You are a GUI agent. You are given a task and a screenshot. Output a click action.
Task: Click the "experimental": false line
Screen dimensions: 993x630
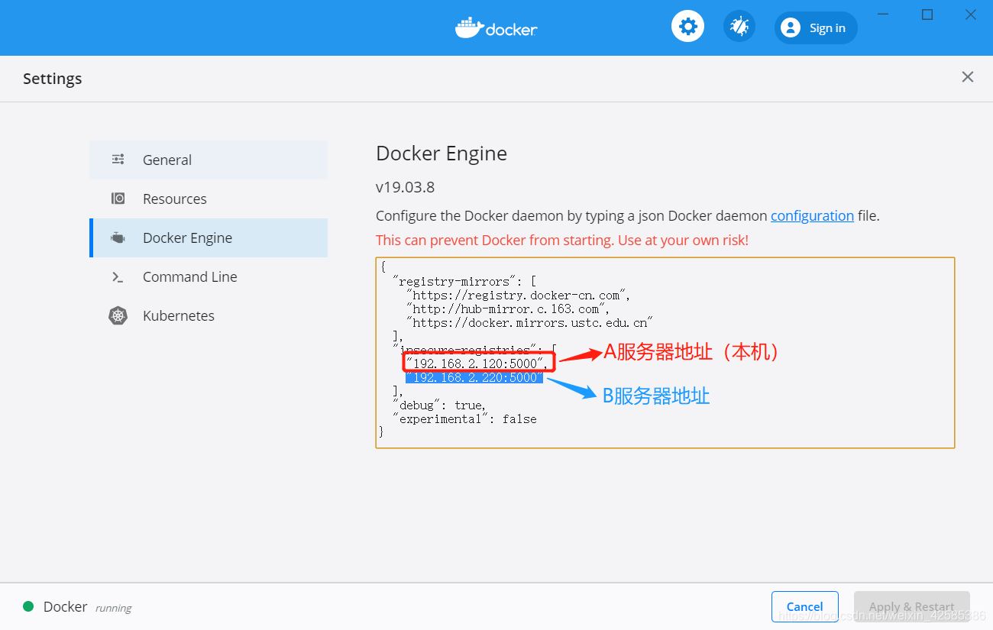pyautogui.click(x=464, y=418)
